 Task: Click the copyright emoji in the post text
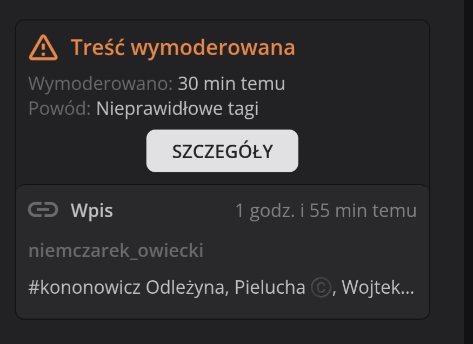[321, 288]
